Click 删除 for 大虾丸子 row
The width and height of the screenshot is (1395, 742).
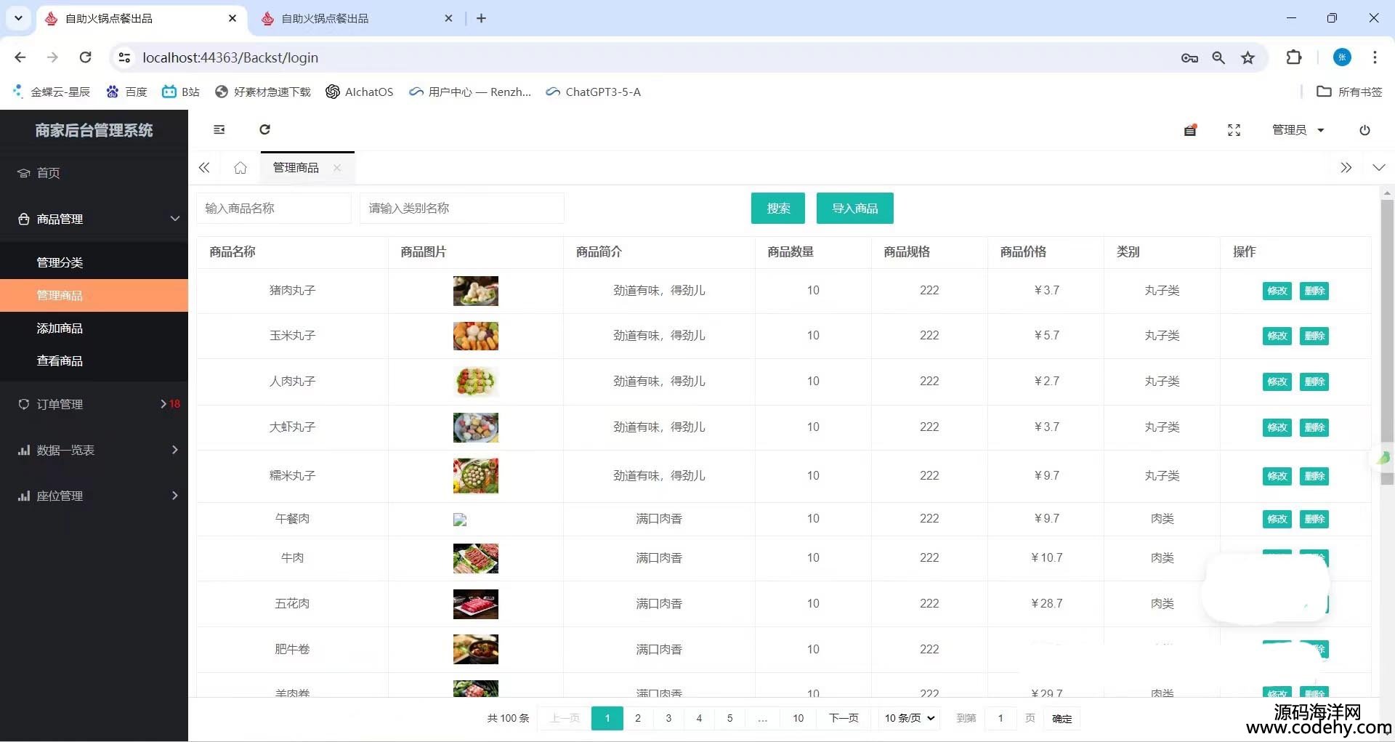[1314, 428]
